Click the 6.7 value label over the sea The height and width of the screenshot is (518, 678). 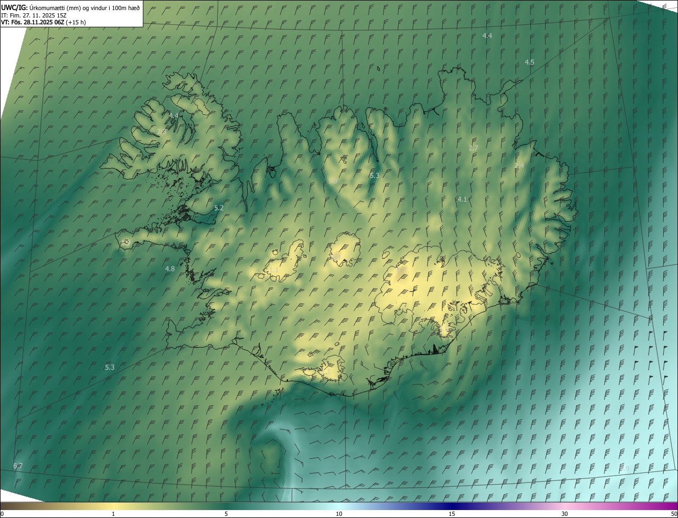(17, 466)
